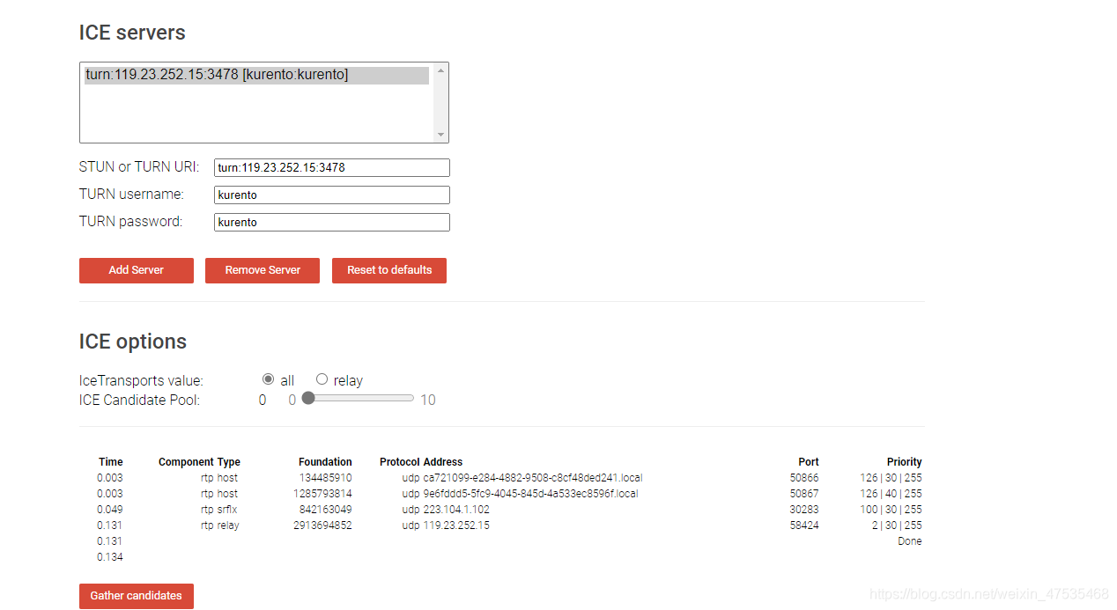Click the Protocol Address column header

(x=421, y=461)
